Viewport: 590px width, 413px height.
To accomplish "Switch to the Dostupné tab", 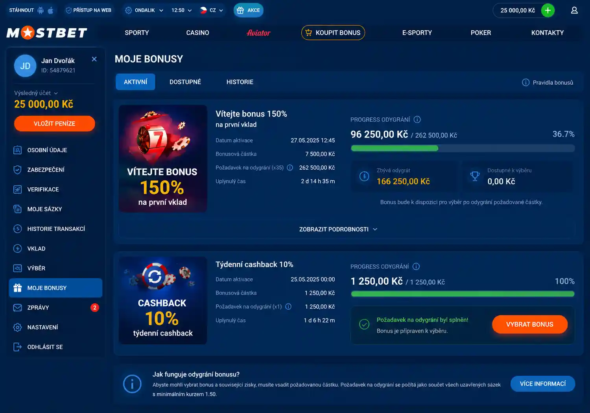I will tap(185, 82).
